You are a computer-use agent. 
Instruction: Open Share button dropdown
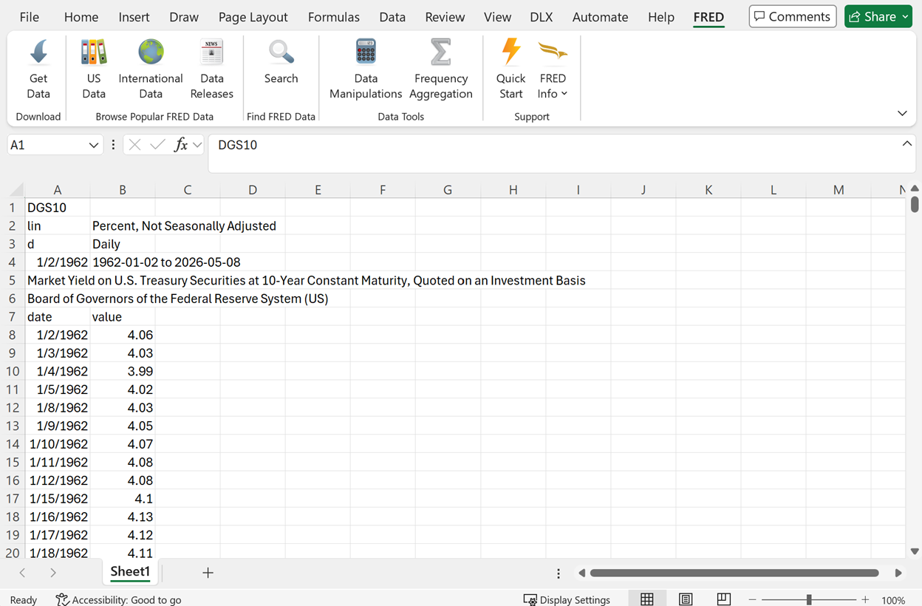(x=905, y=17)
